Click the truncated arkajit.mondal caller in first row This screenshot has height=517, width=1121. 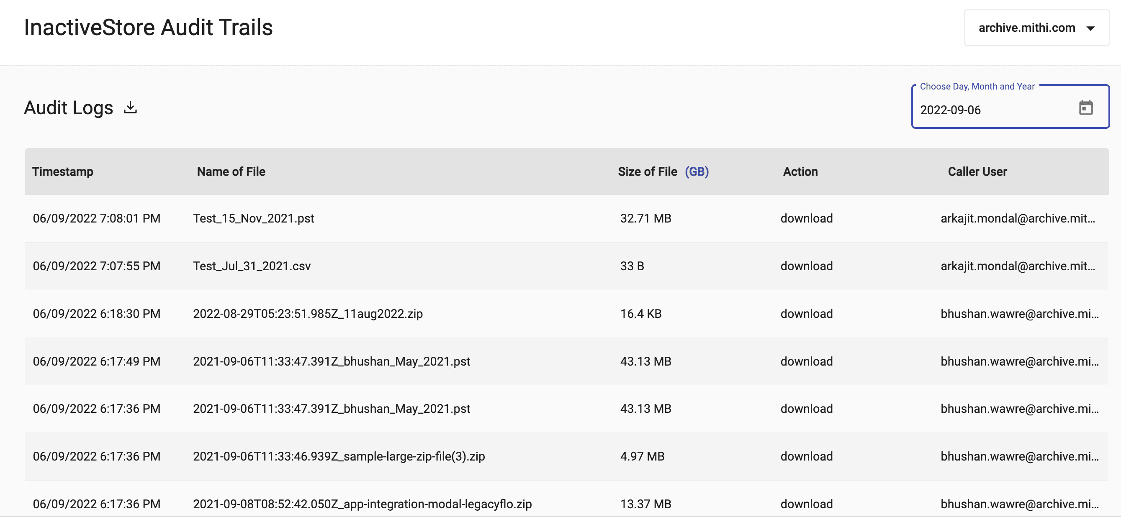tap(1018, 218)
